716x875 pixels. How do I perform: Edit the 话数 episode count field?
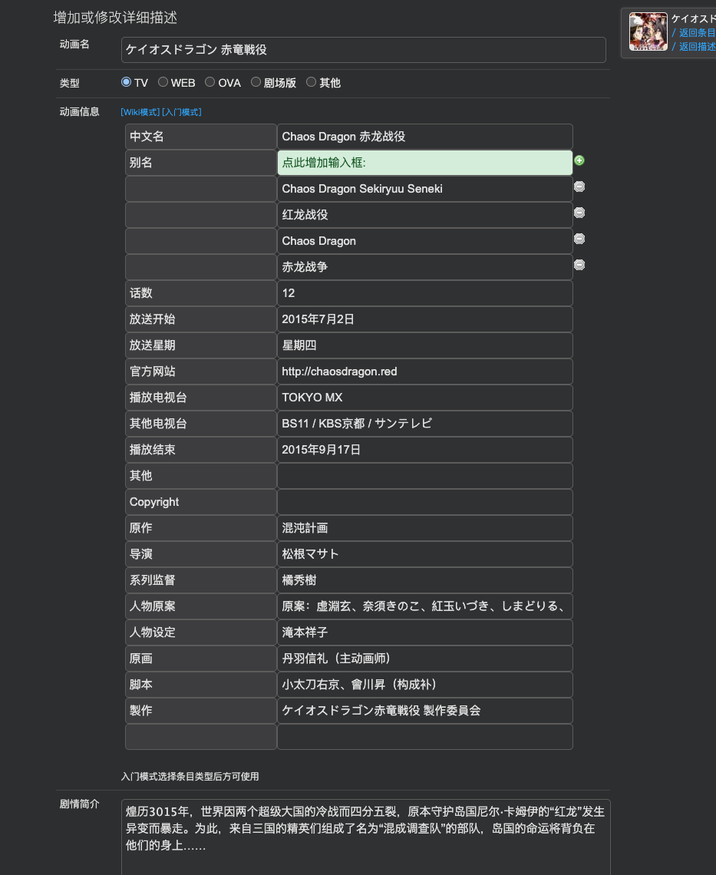424,293
